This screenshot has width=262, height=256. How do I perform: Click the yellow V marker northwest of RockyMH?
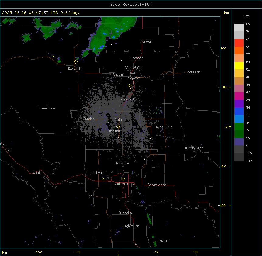coord(53,56)
